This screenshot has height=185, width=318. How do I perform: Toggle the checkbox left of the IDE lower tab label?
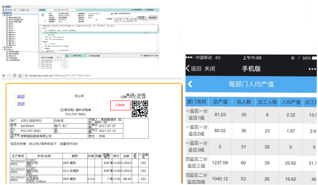(x=89, y=56)
